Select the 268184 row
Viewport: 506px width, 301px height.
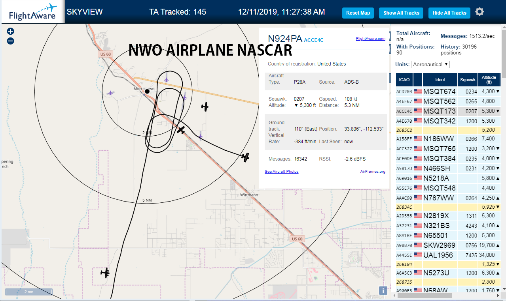click(448, 264)
